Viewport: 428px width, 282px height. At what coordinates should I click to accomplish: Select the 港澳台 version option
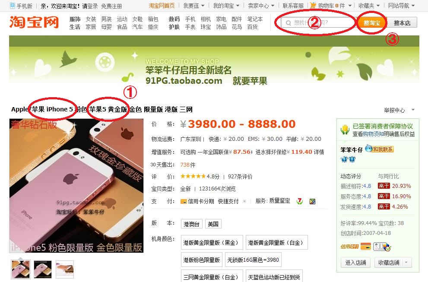point(191,224)
